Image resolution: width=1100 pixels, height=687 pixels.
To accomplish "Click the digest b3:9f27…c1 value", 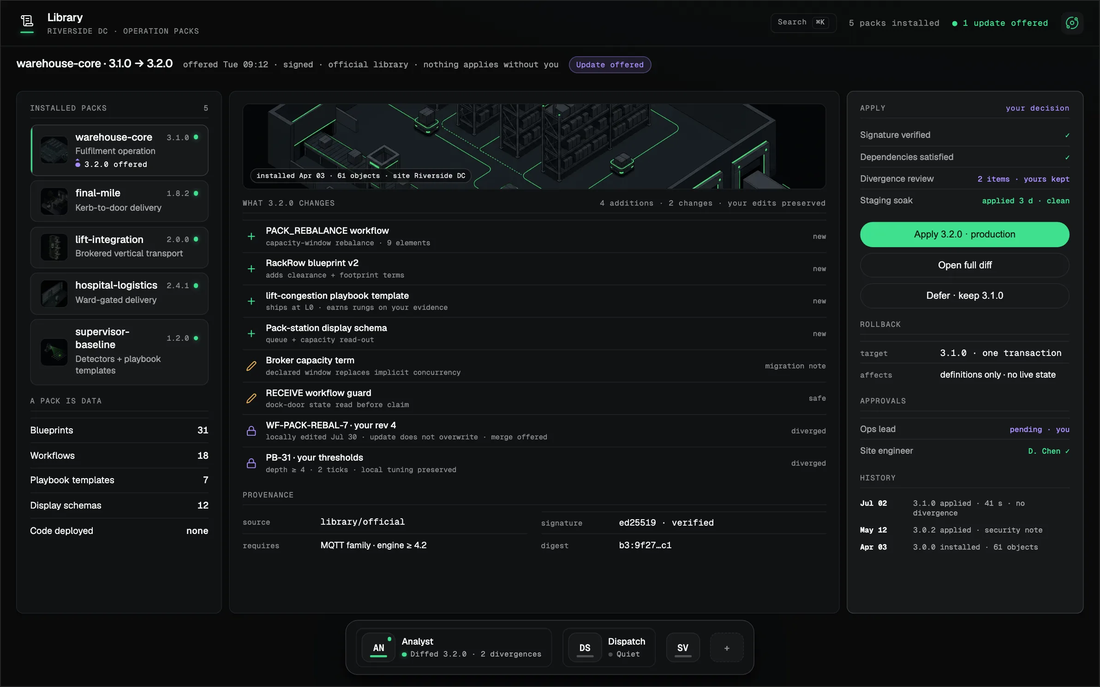I will pyautogui.click(x=645, y=545).
